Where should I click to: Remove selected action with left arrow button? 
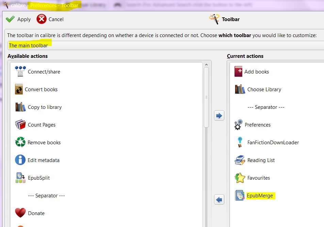(219, 199)
